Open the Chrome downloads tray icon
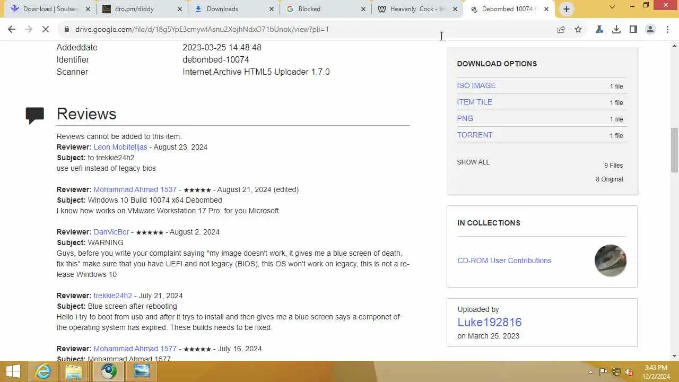679x382 pixels. pos(616,29)
